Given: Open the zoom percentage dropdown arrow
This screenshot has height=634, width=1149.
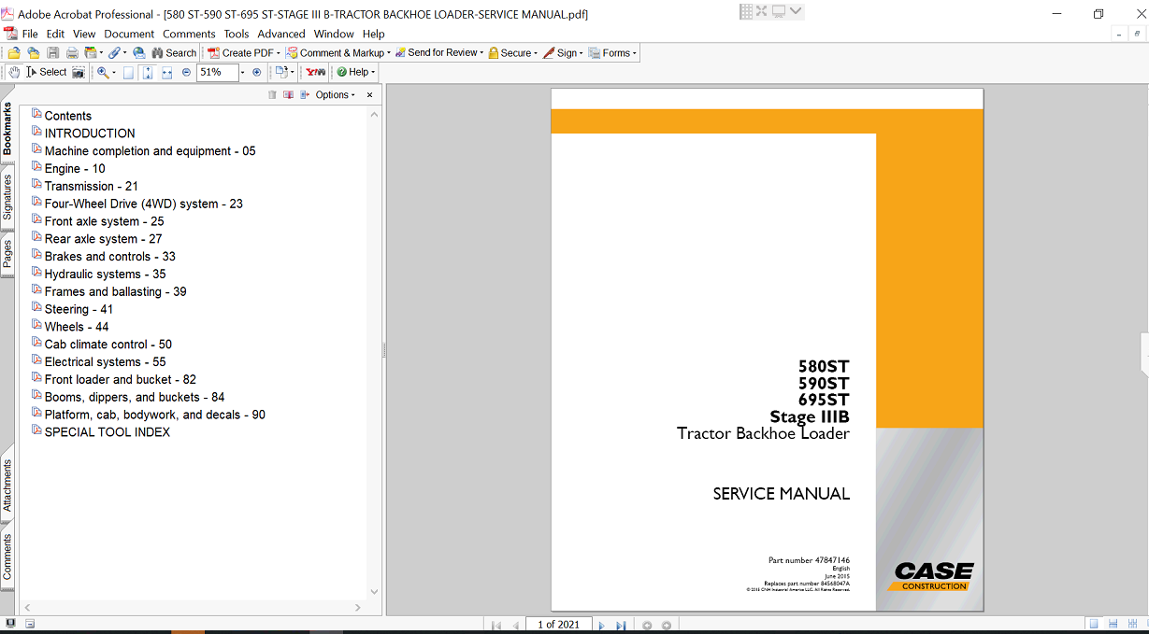Looking at the screenshot, I should pos(242,72).
